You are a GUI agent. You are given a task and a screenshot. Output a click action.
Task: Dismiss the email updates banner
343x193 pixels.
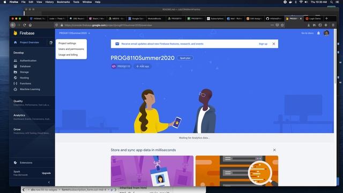[x=274, y=44]
